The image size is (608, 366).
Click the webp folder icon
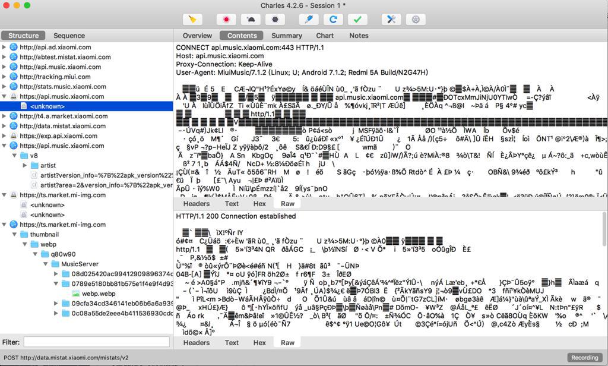pyautogui.click(x=34, y=244)
